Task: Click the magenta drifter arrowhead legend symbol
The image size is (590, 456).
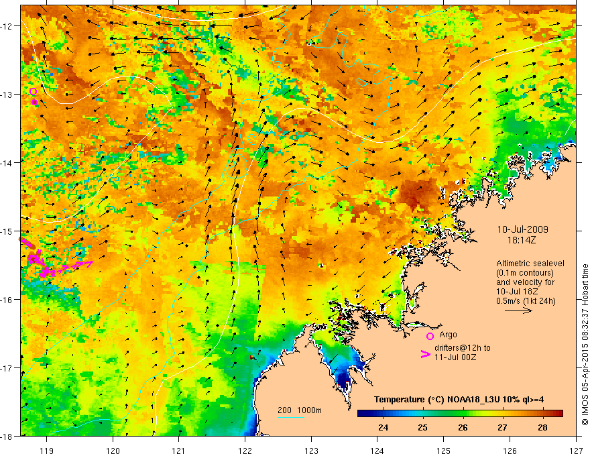Action: pyautogui.click(x=425, y=354)
